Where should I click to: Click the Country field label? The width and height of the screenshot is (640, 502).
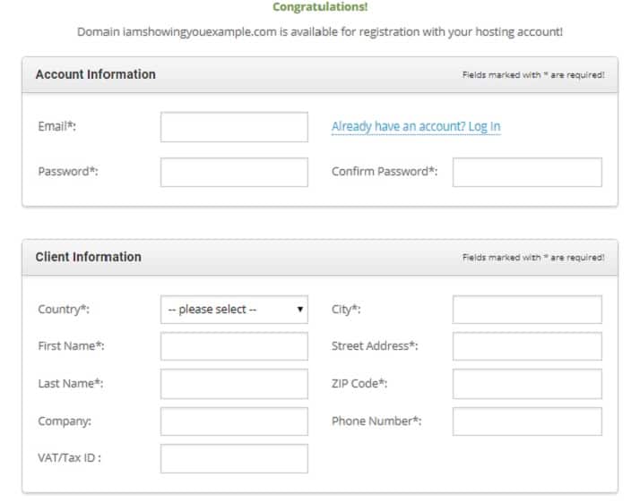64,310
